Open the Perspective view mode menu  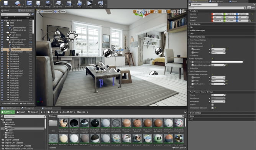(46, 12)
